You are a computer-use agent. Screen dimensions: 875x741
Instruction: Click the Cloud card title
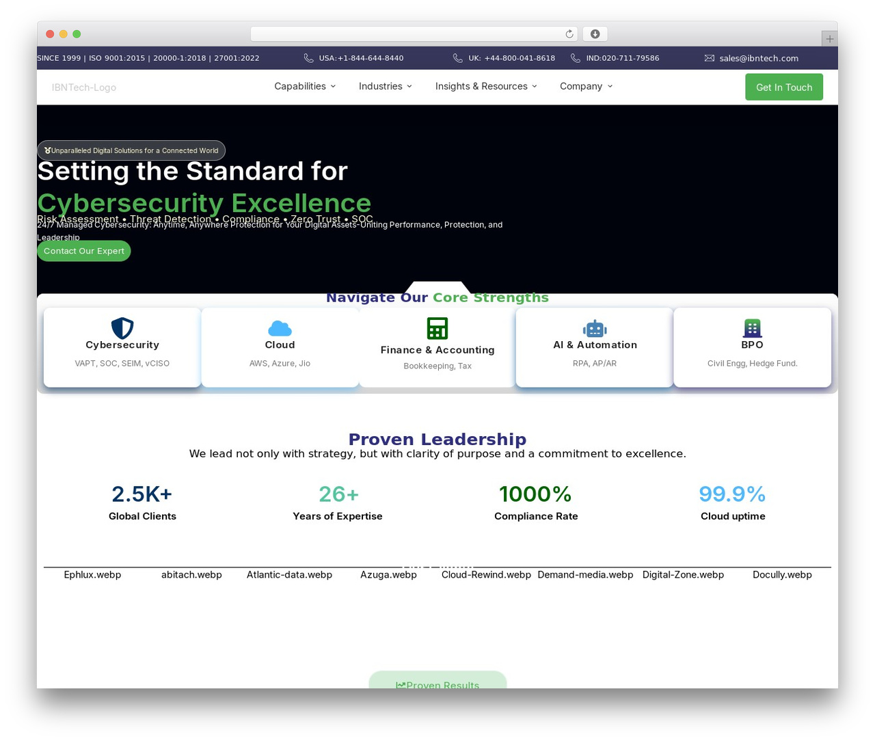(280, 345)
